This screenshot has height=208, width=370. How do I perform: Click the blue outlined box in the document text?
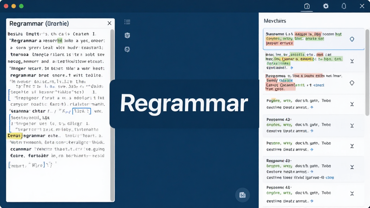tap(81, 111)
